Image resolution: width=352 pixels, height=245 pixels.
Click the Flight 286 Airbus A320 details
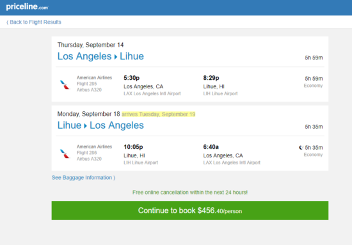[x=89, y=156]
